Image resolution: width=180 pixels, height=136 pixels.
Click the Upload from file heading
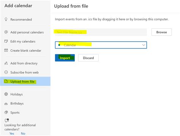(71, 6)
